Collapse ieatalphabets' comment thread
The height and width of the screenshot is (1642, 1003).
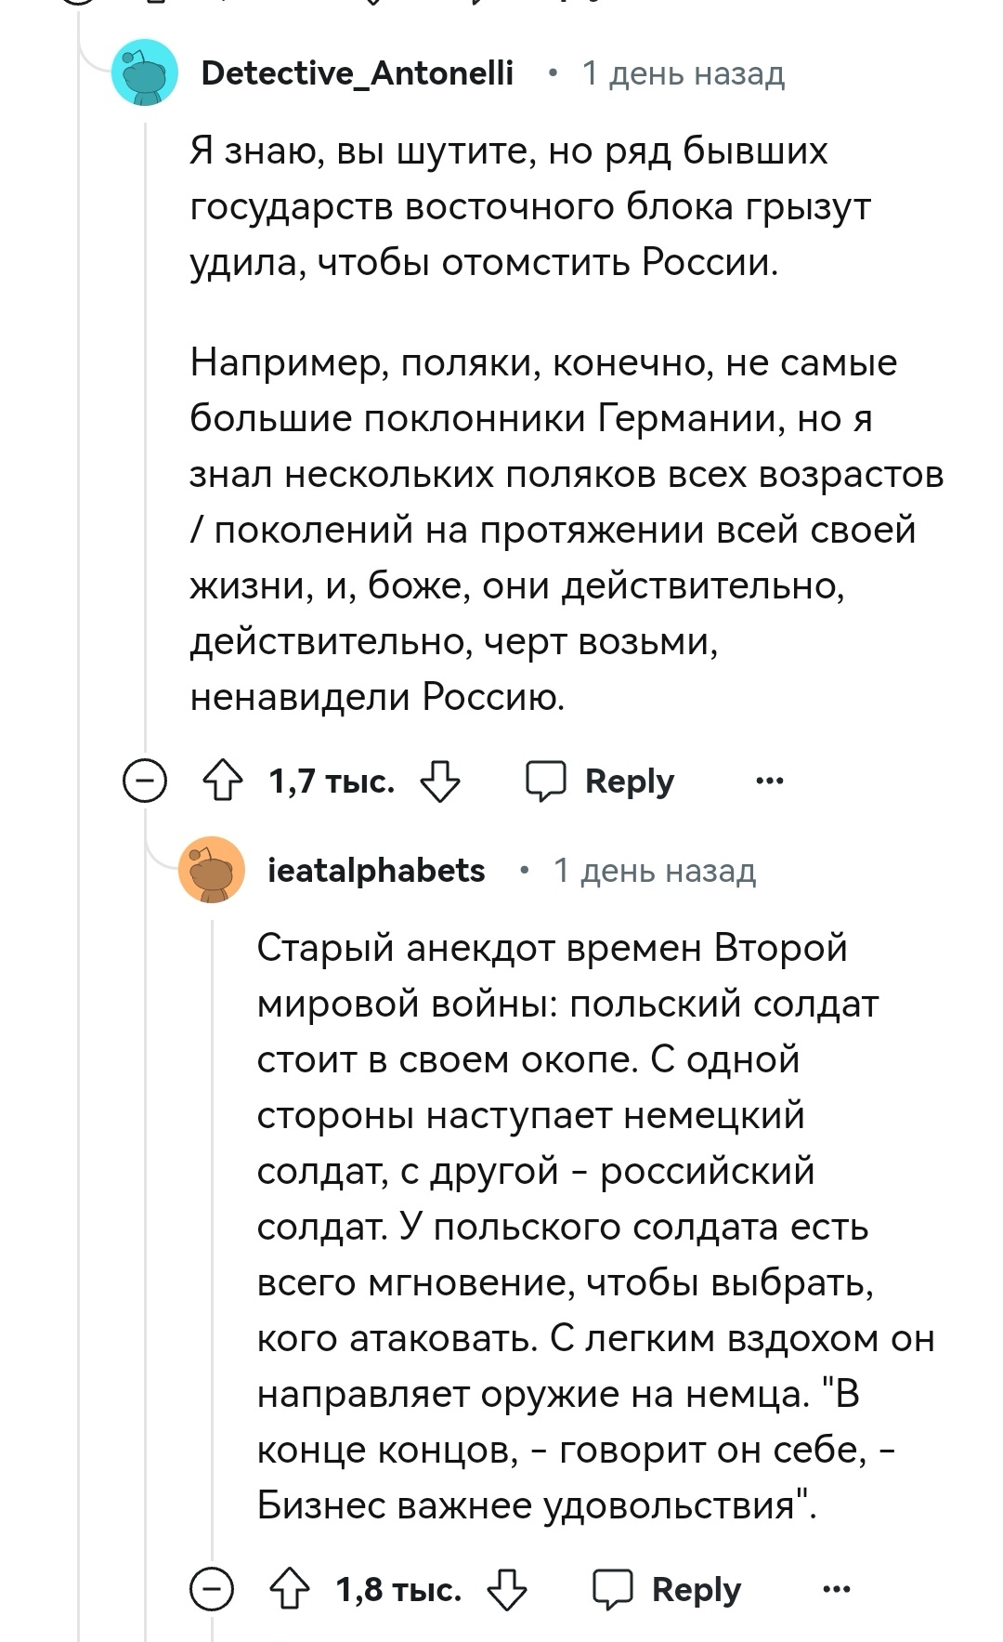pos(212,1589)
